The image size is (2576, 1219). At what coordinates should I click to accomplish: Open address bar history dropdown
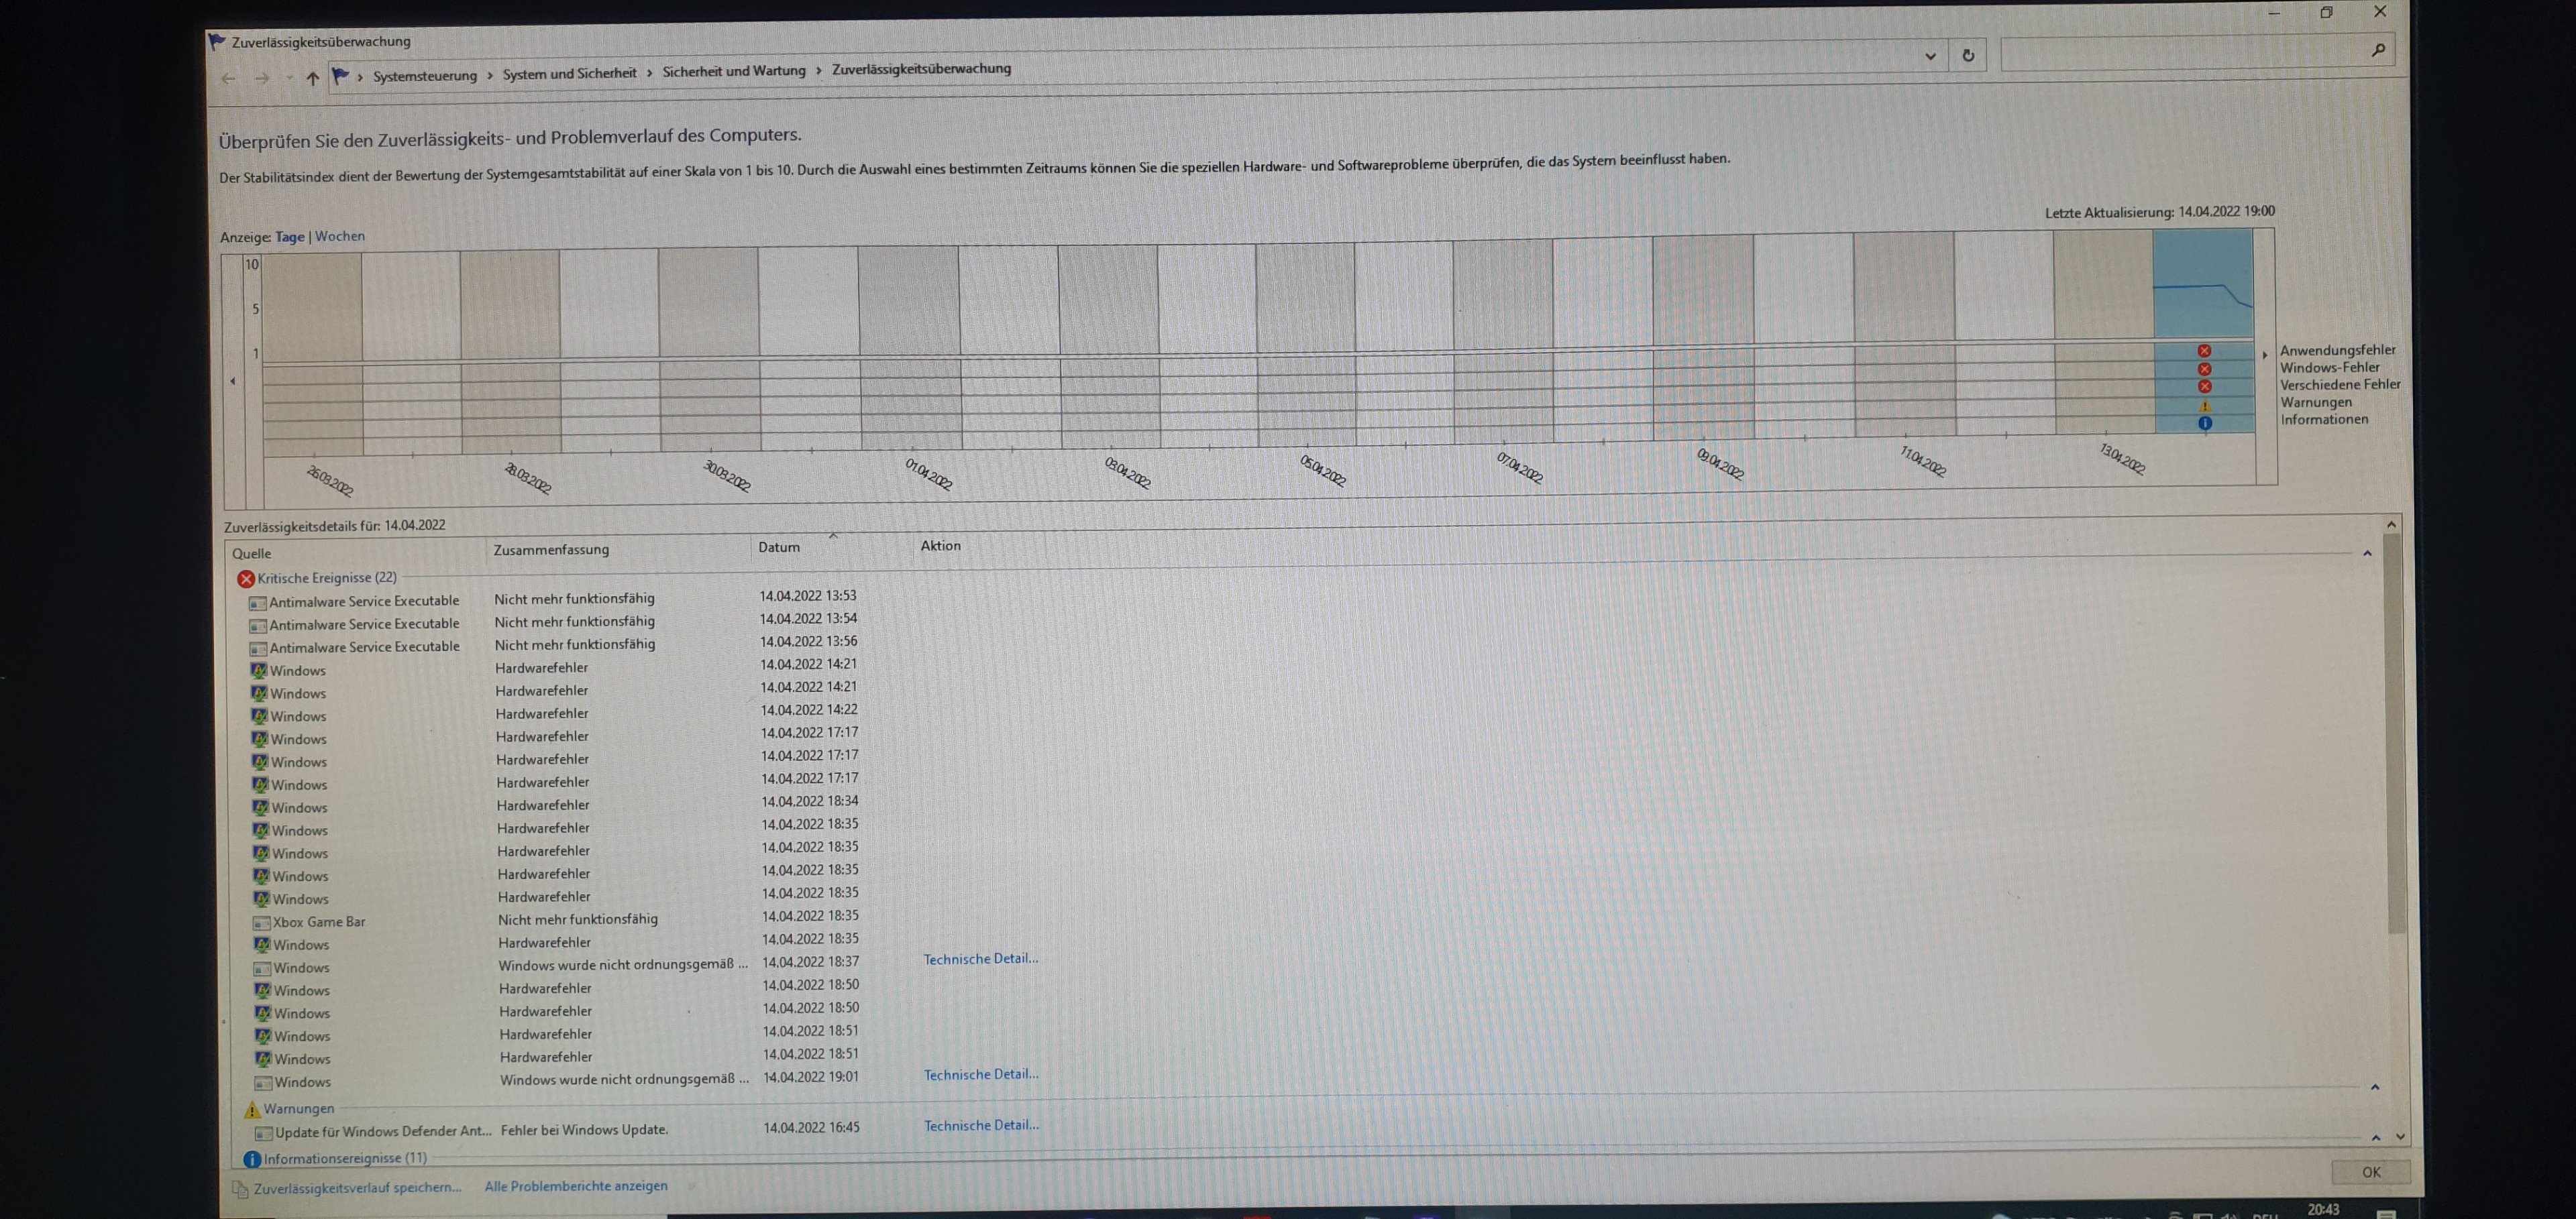1930,57
